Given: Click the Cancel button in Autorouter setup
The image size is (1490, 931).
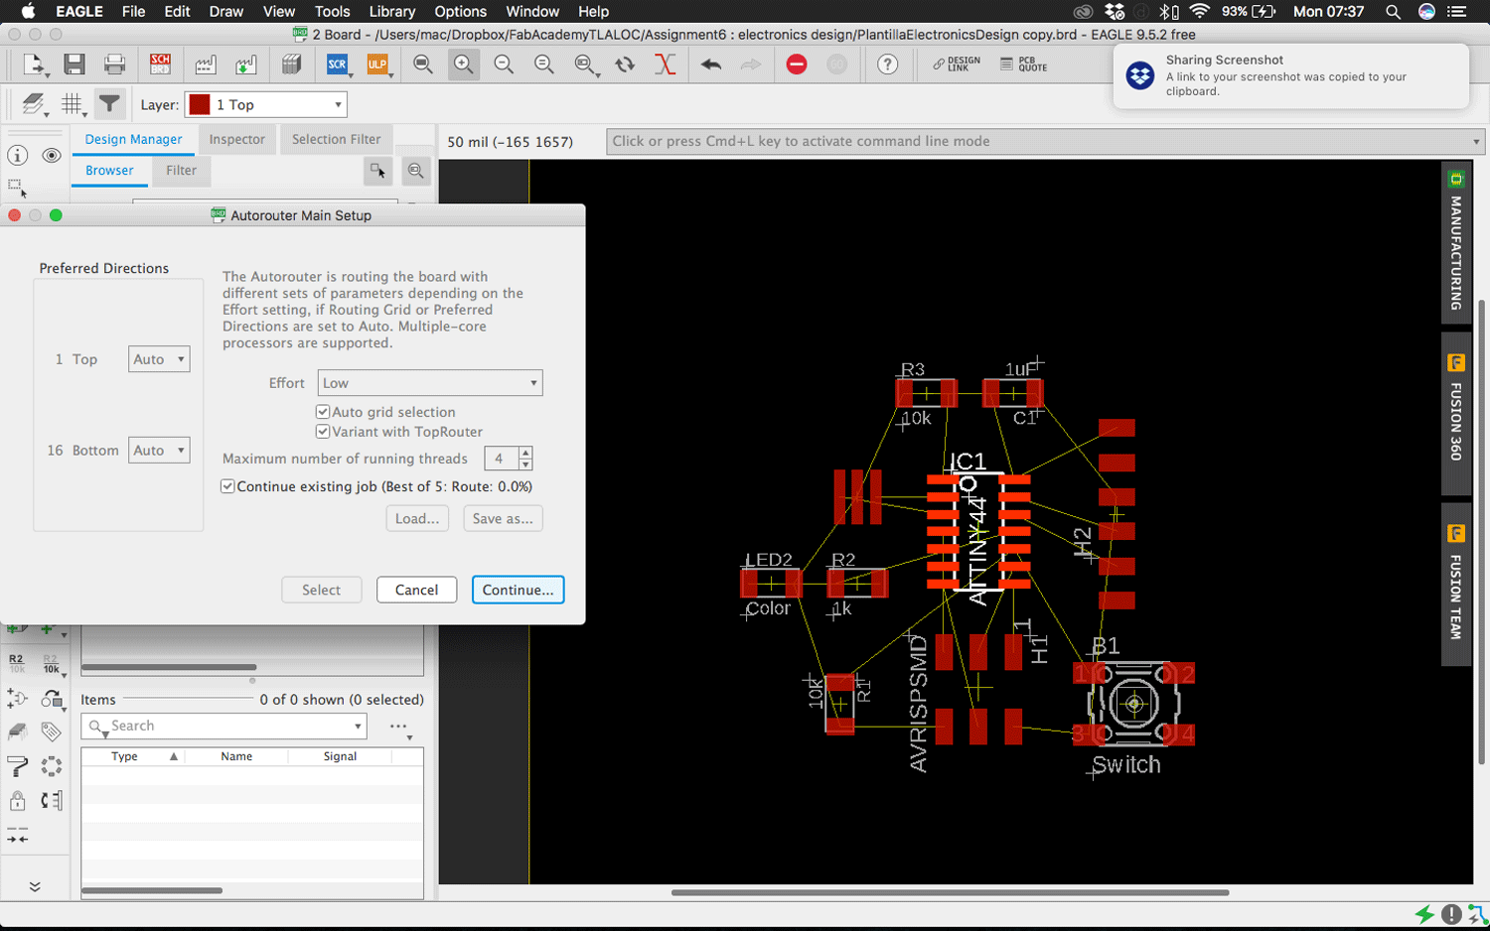Looking at the screenshot, I should click(416, 590).
